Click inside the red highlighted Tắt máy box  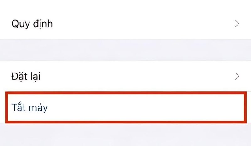[x=125, y=108]
